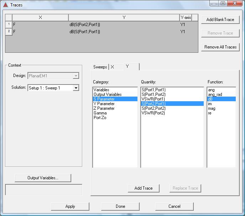Choose the re function

point(221,113)
